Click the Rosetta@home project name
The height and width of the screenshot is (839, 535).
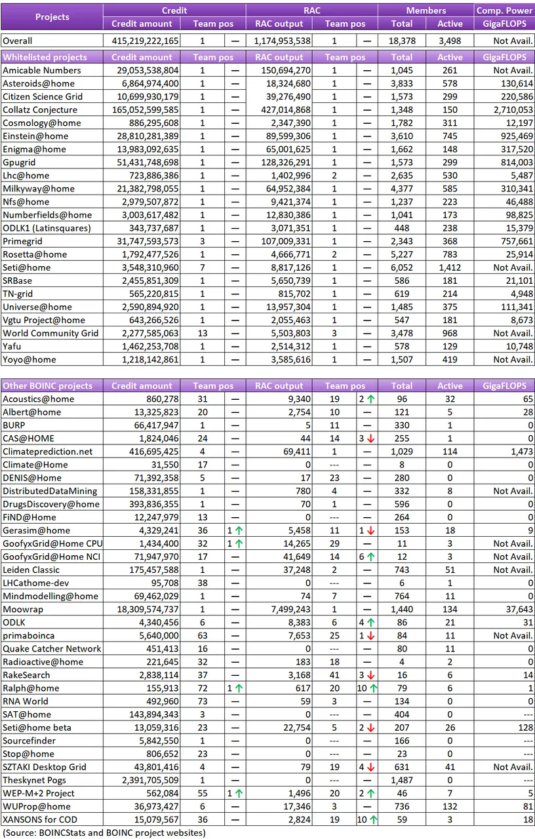click(x=34, y=254)
